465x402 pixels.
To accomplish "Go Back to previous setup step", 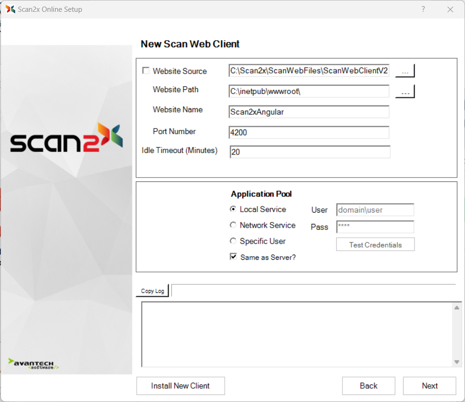I will (368, 386).
